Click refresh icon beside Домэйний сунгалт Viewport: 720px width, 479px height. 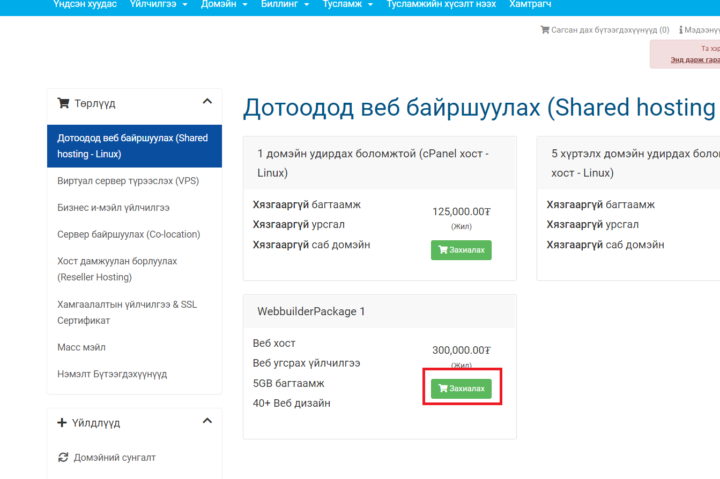tap(63, 458)
